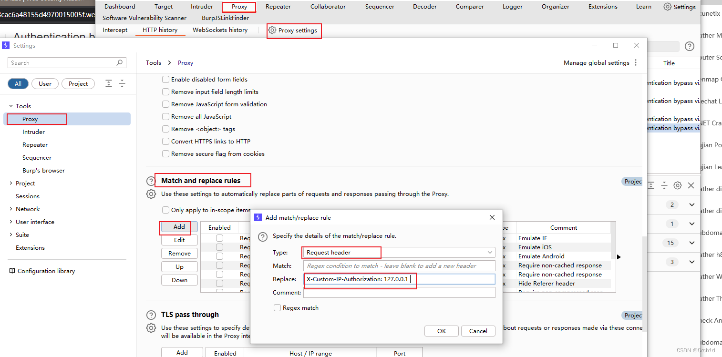Click the Tools breadcrumb link

(x=154, y=63)
